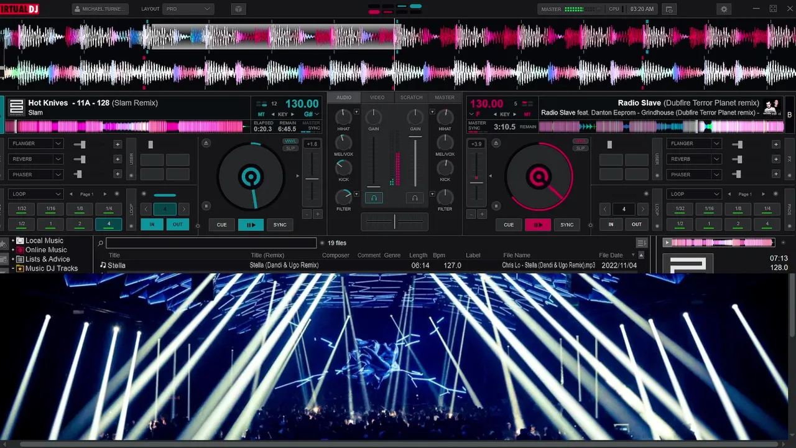Click the stop button on the right deck
This screenshot has width=796, height=448.
(496, 206)
